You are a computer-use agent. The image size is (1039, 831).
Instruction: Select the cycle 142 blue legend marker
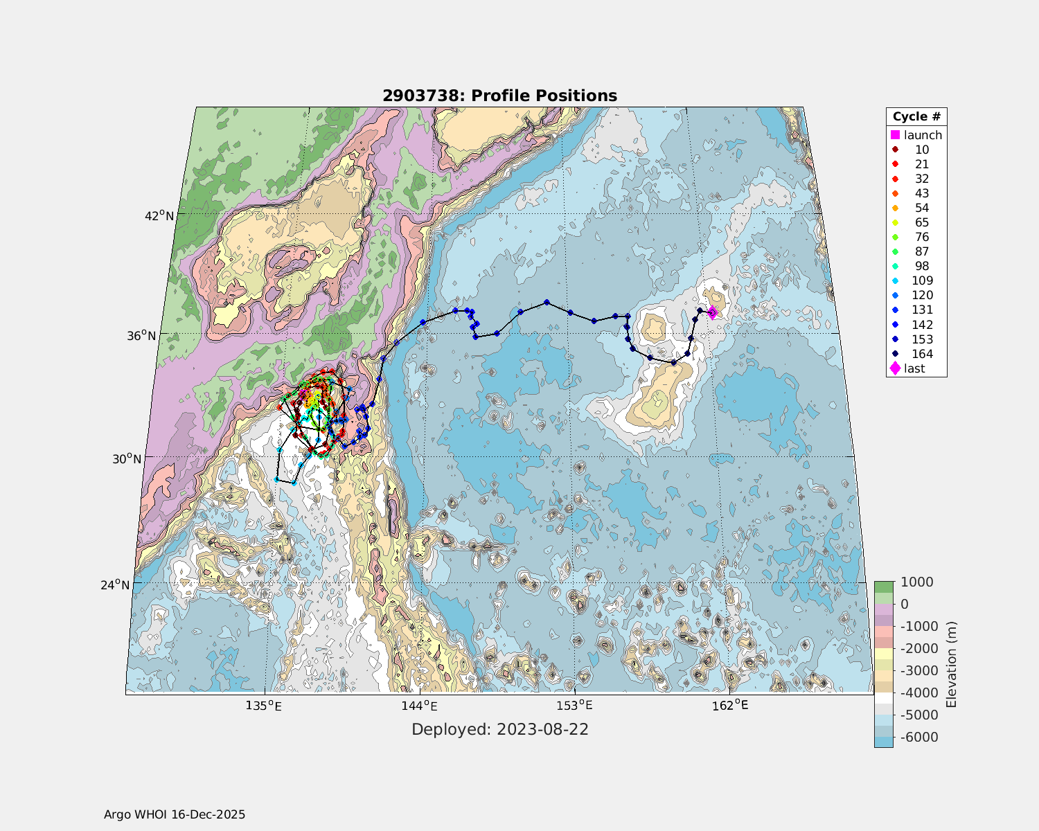pos(895,325)
